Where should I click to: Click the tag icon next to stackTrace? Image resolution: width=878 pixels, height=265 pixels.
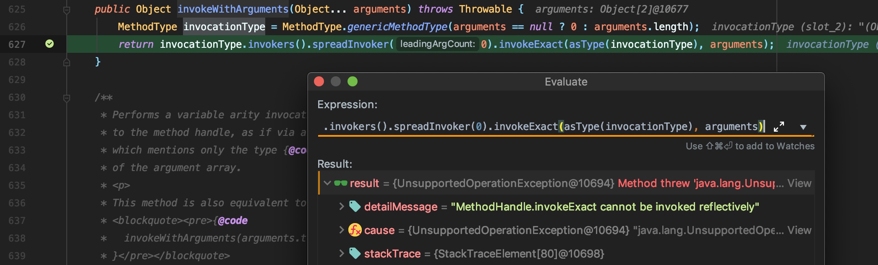pos(355,253)
